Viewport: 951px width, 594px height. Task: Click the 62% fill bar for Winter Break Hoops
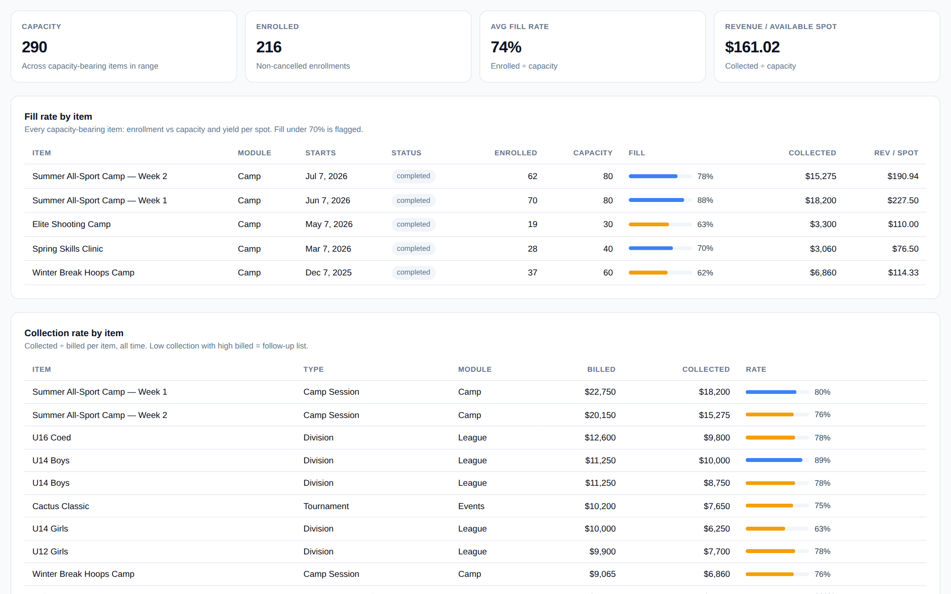660,272
